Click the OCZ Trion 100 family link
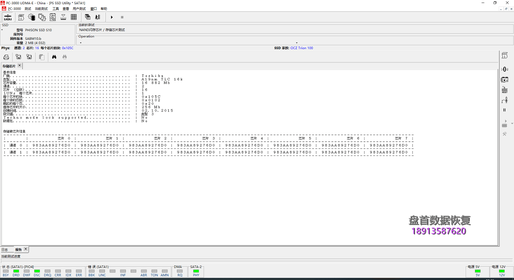 (x=302, y=48)
